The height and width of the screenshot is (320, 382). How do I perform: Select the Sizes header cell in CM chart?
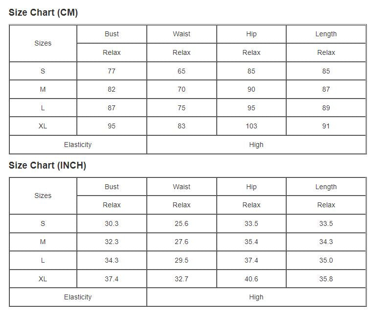[x=43, y=43]
